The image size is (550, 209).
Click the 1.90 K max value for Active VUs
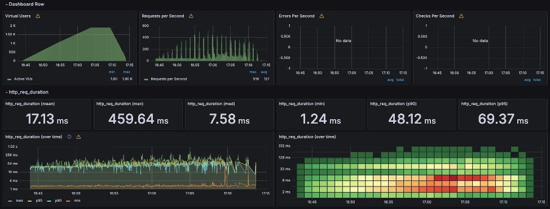click(x=127, y=79)
